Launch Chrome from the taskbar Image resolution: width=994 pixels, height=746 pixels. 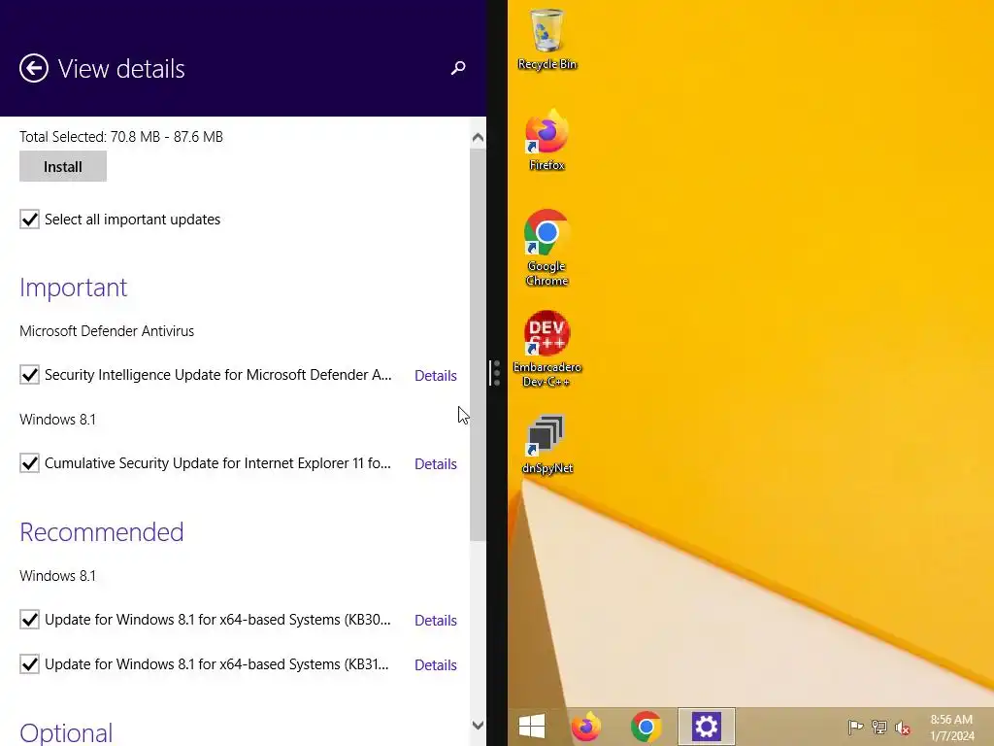click(x=646, y=727)
